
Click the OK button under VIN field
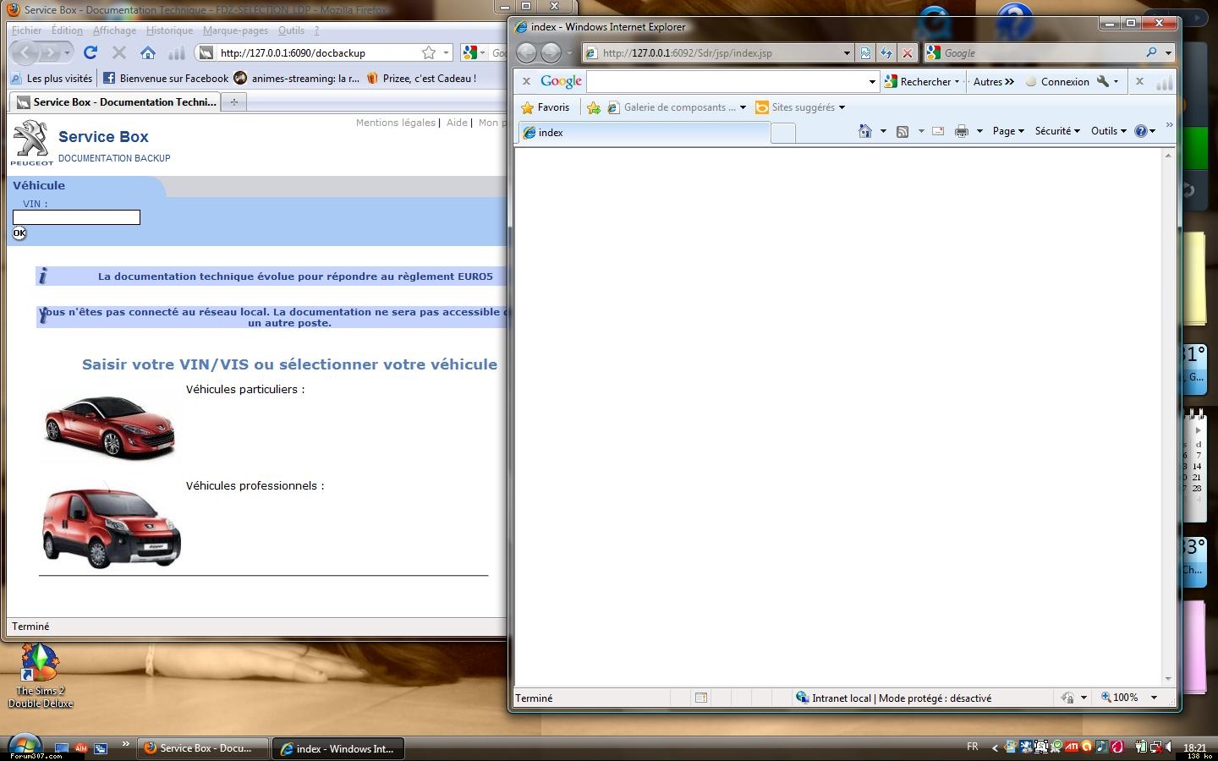[x=19, y=233]
